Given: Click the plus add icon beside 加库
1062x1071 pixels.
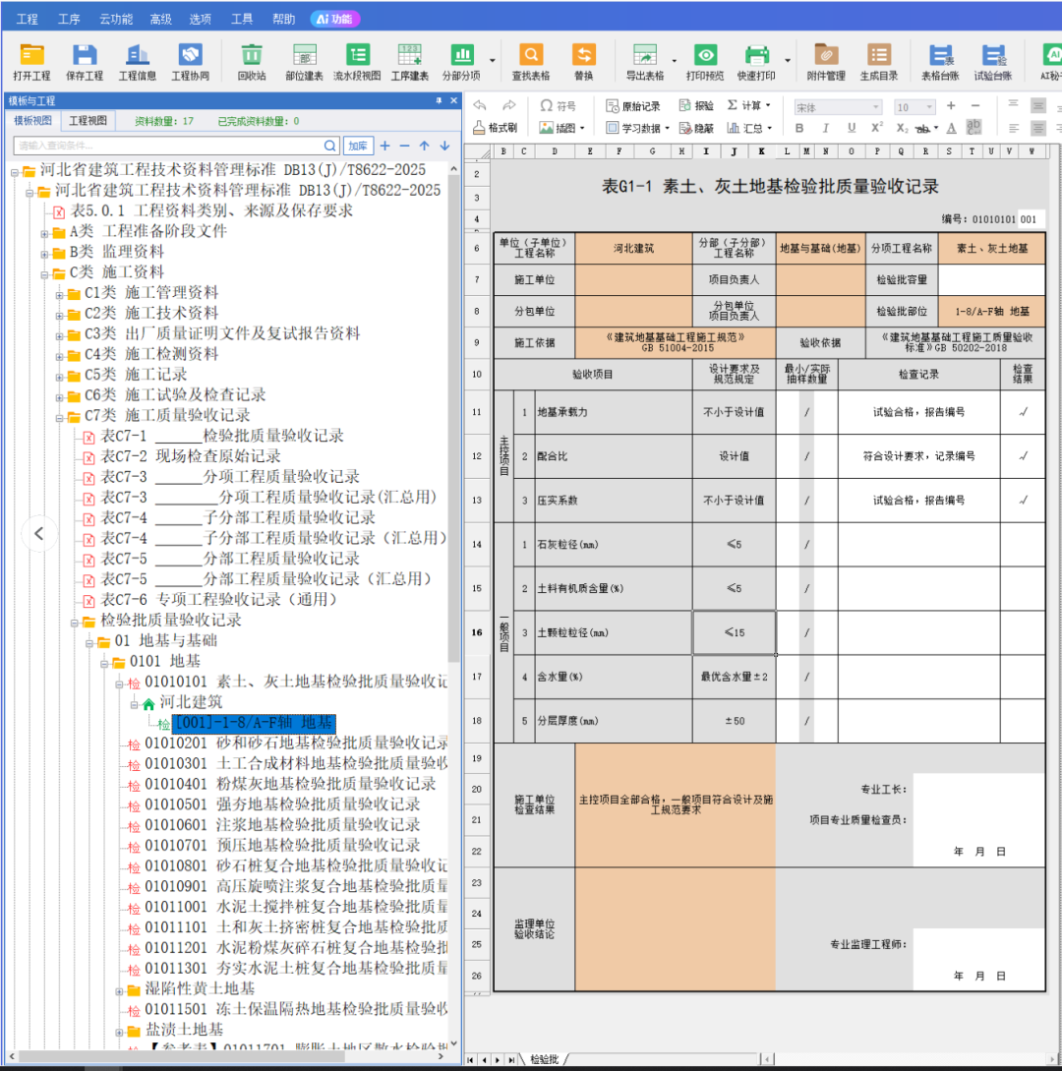Looking at the screenshot, I should tap(385, 146).
